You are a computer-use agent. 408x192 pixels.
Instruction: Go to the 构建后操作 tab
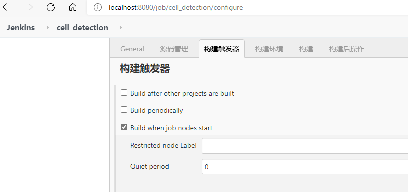tap(347, 49)
